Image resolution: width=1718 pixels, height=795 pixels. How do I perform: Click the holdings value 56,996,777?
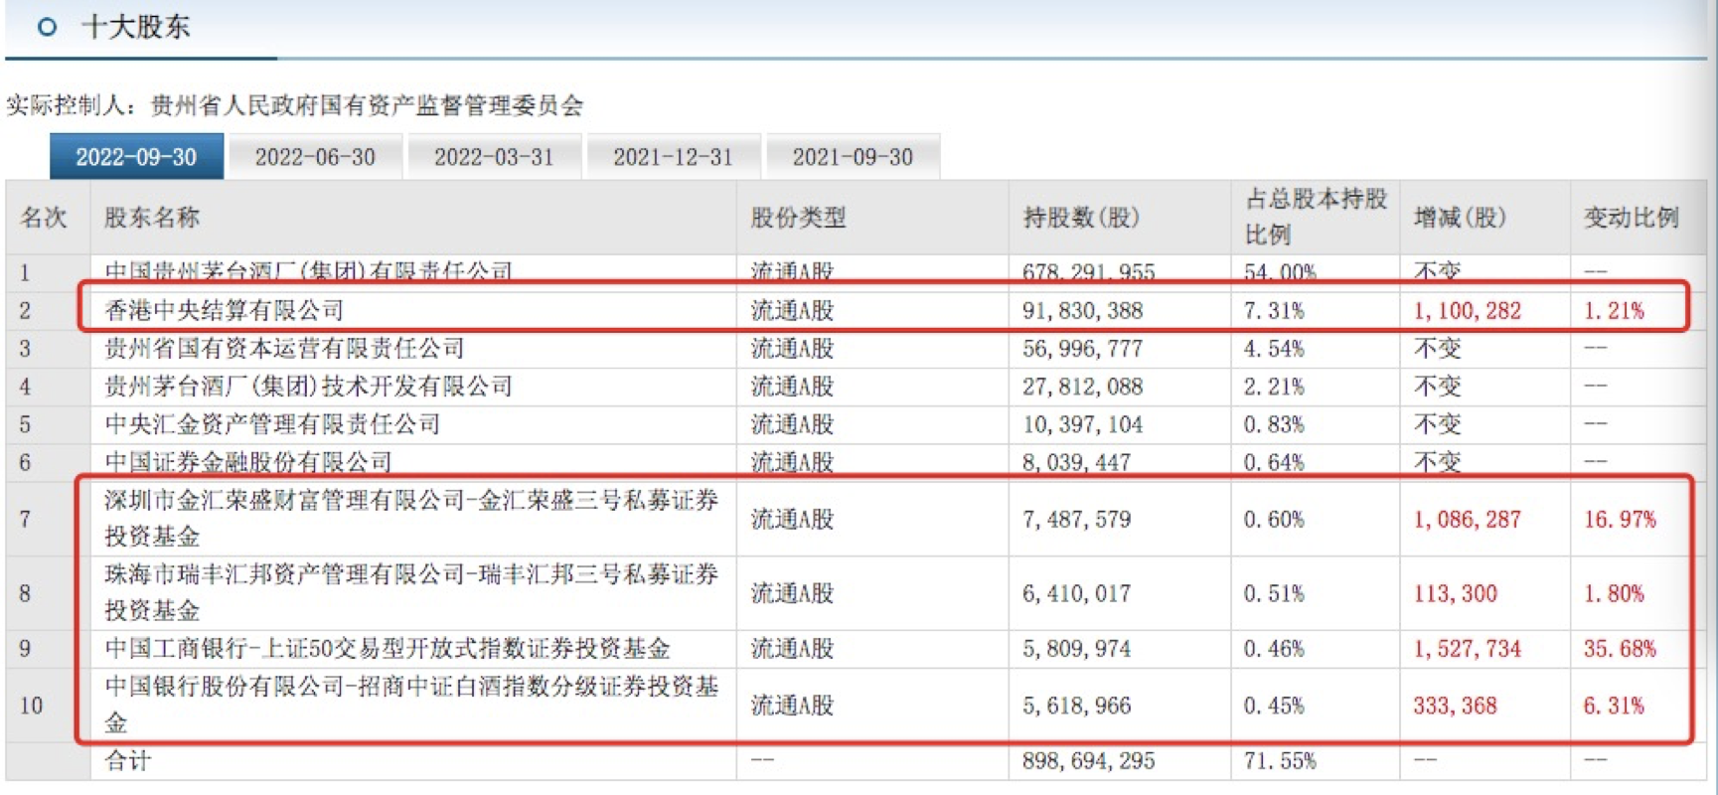pos(1082,349)
